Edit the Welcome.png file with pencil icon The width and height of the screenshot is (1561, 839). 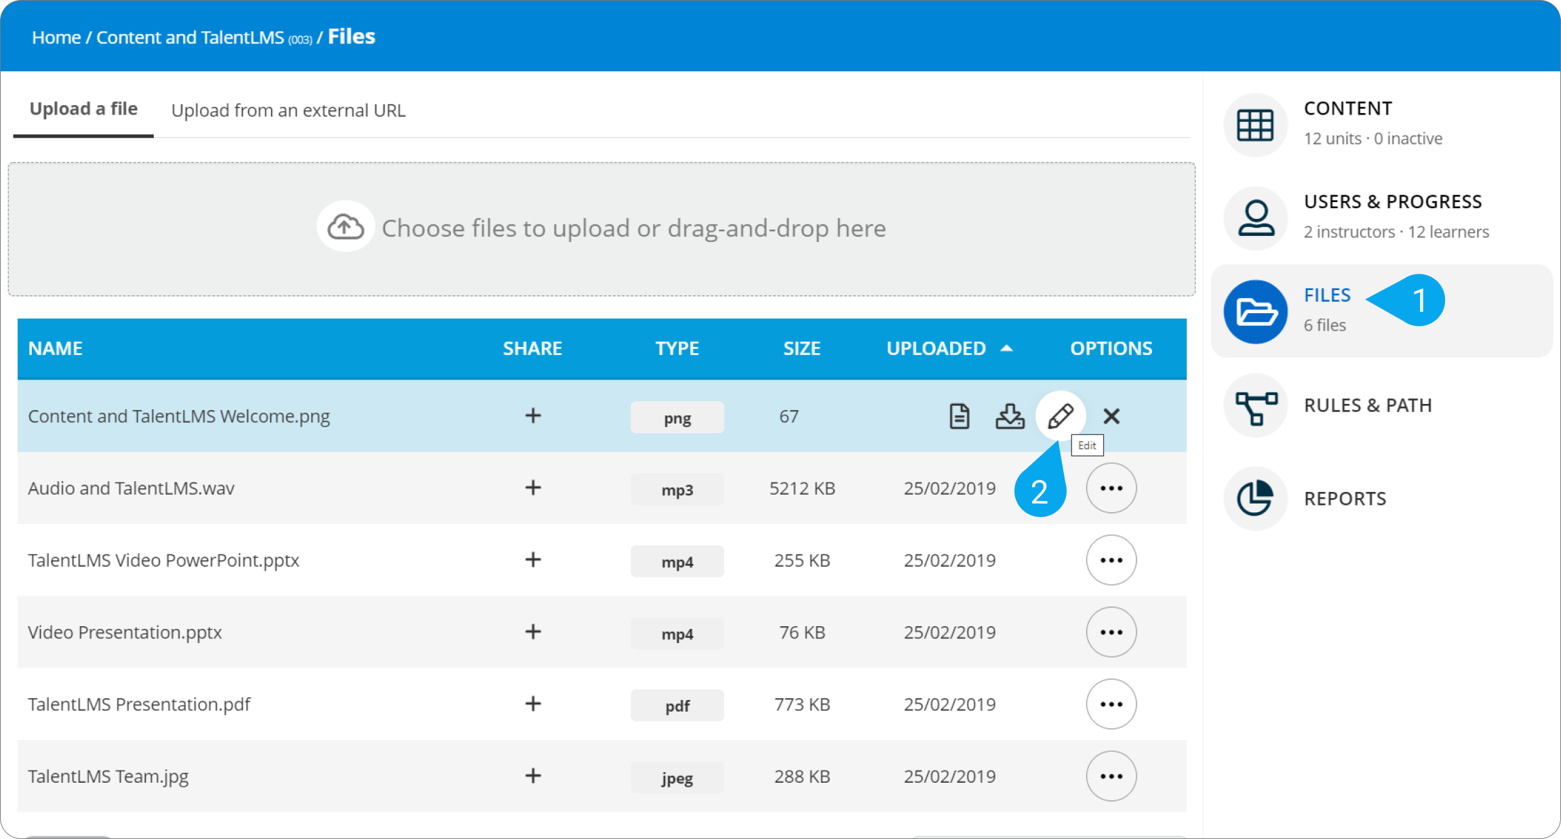[1061, 416]
